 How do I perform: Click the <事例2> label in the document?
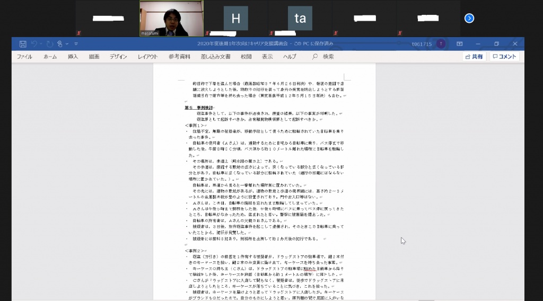point(194,251)
